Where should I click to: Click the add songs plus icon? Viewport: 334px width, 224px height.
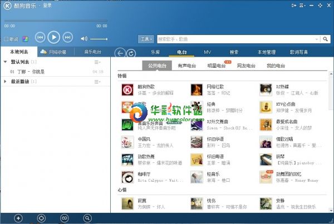tap(18, 218)
